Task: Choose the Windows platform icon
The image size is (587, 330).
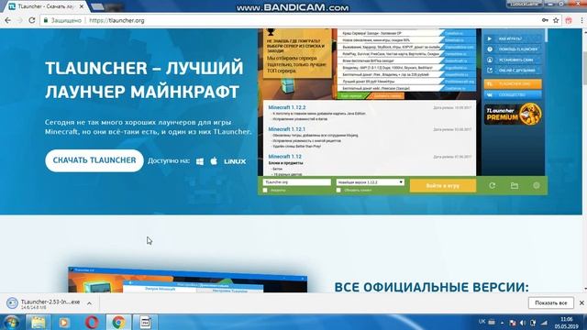Action: click(200, 161)
